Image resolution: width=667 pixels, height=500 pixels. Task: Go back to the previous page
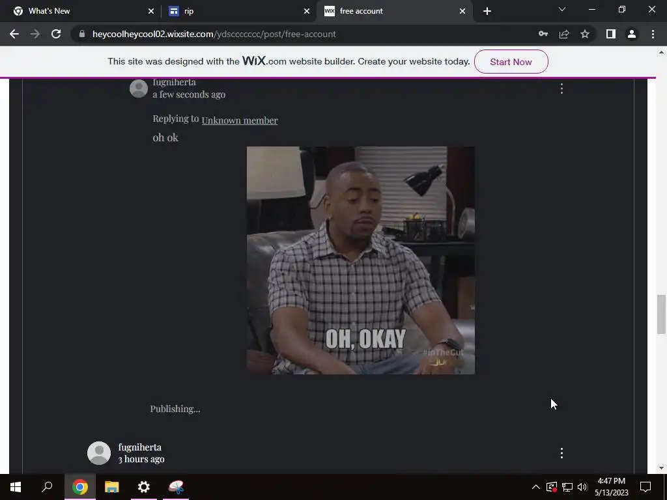(14, 34)
